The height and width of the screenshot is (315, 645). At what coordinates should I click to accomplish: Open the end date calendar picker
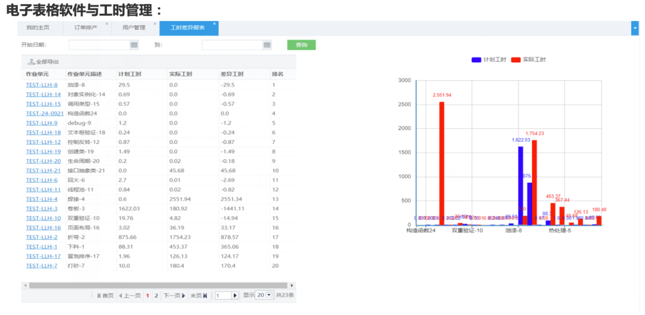click(x=267, y=45)
